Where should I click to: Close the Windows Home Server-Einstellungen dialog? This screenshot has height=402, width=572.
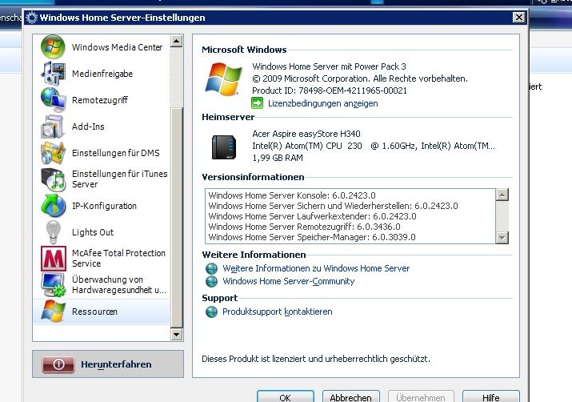pos(518,17)
